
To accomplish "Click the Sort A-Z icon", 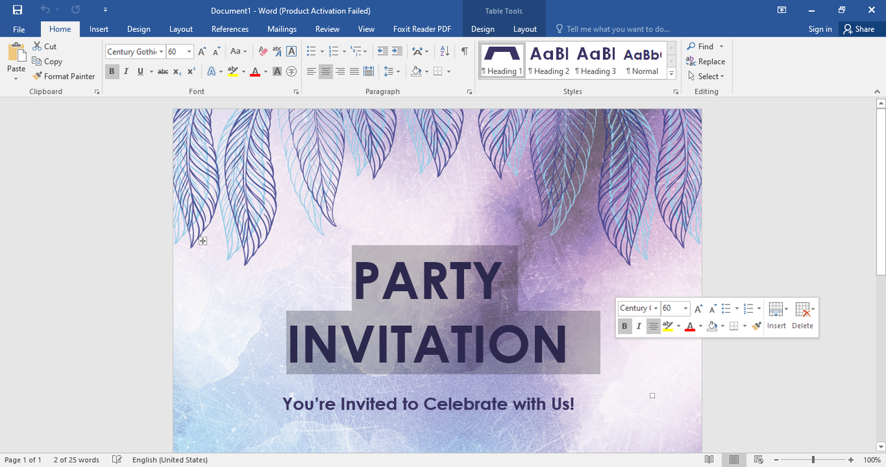I will tap(444, 52).
